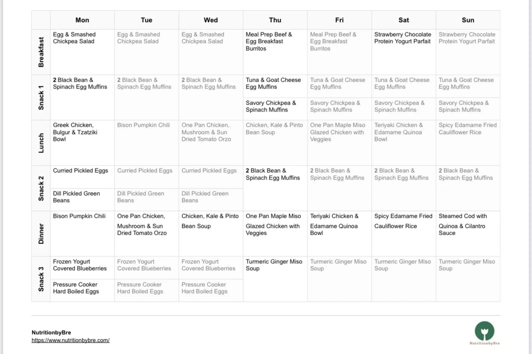Click the Thu column header
The image size is (532, 354).
[275, 20]
